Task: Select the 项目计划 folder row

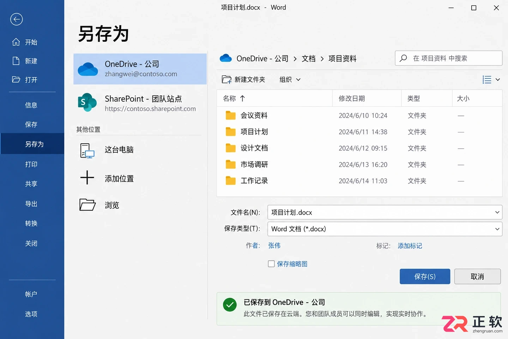Action: coord(359,132)
